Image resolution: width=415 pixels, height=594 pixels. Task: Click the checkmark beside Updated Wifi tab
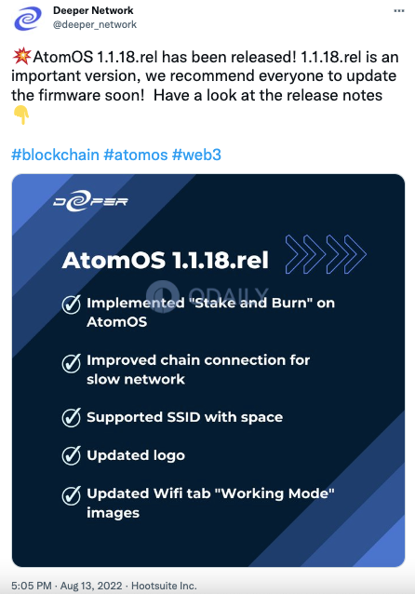click(x=72, y=495)
